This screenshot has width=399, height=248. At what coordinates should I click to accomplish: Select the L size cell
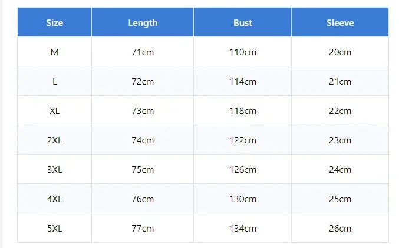click(x=54, y=81)
